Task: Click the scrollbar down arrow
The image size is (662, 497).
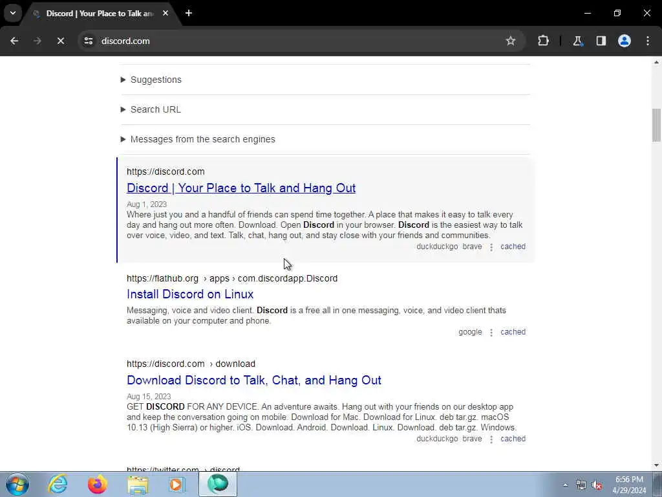Action: (x=656, y=465)
